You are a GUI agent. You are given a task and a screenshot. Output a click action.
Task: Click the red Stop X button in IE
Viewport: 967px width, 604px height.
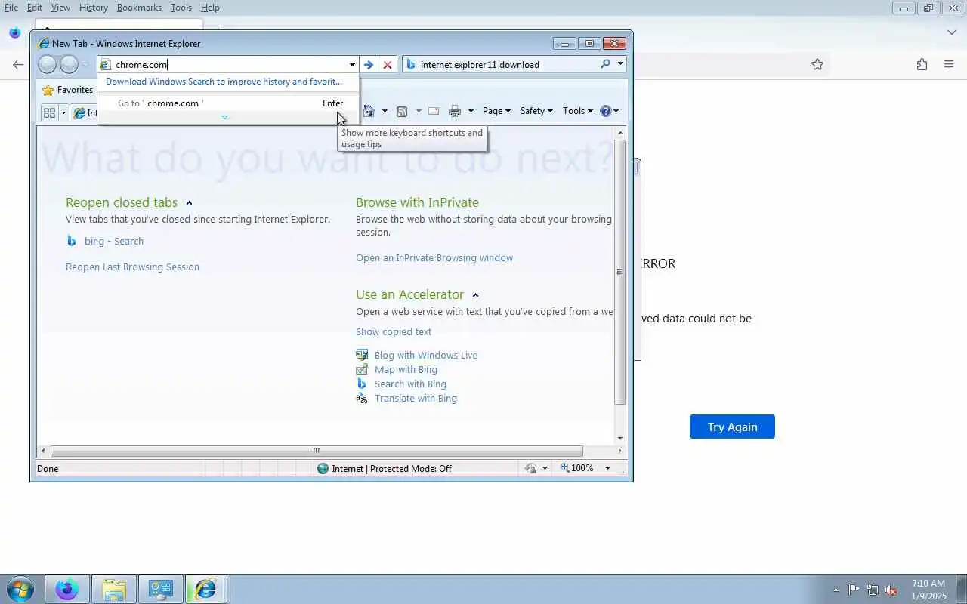tap(388, 65)
